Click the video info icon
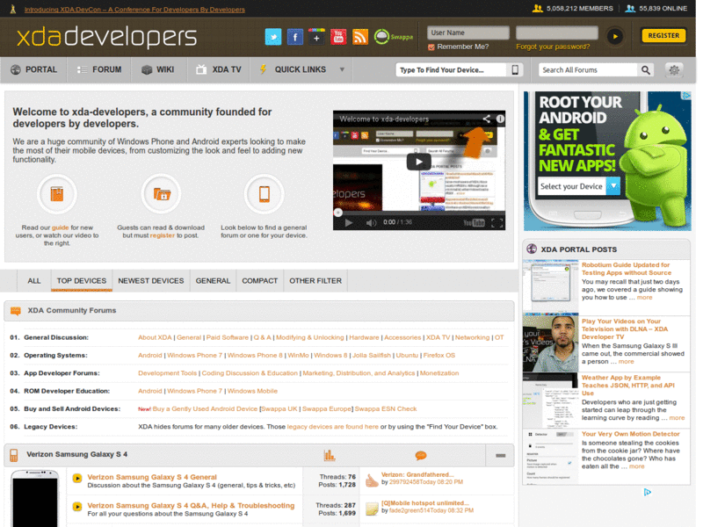Screen dimensions: 703x527 (x=500, y=119)
